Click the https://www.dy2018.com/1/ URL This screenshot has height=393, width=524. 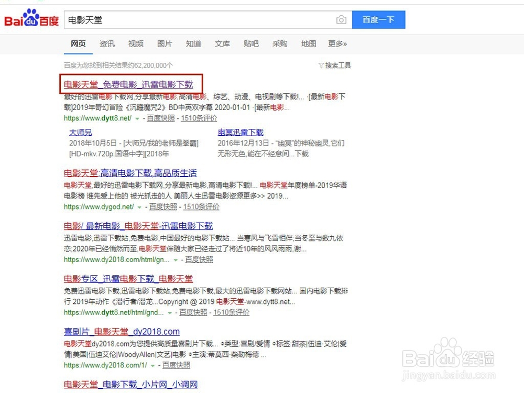[105, 365]
